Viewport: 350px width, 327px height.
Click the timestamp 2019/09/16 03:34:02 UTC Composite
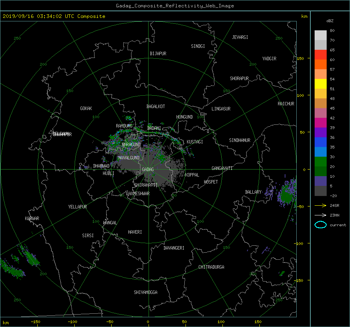(54, 16)
